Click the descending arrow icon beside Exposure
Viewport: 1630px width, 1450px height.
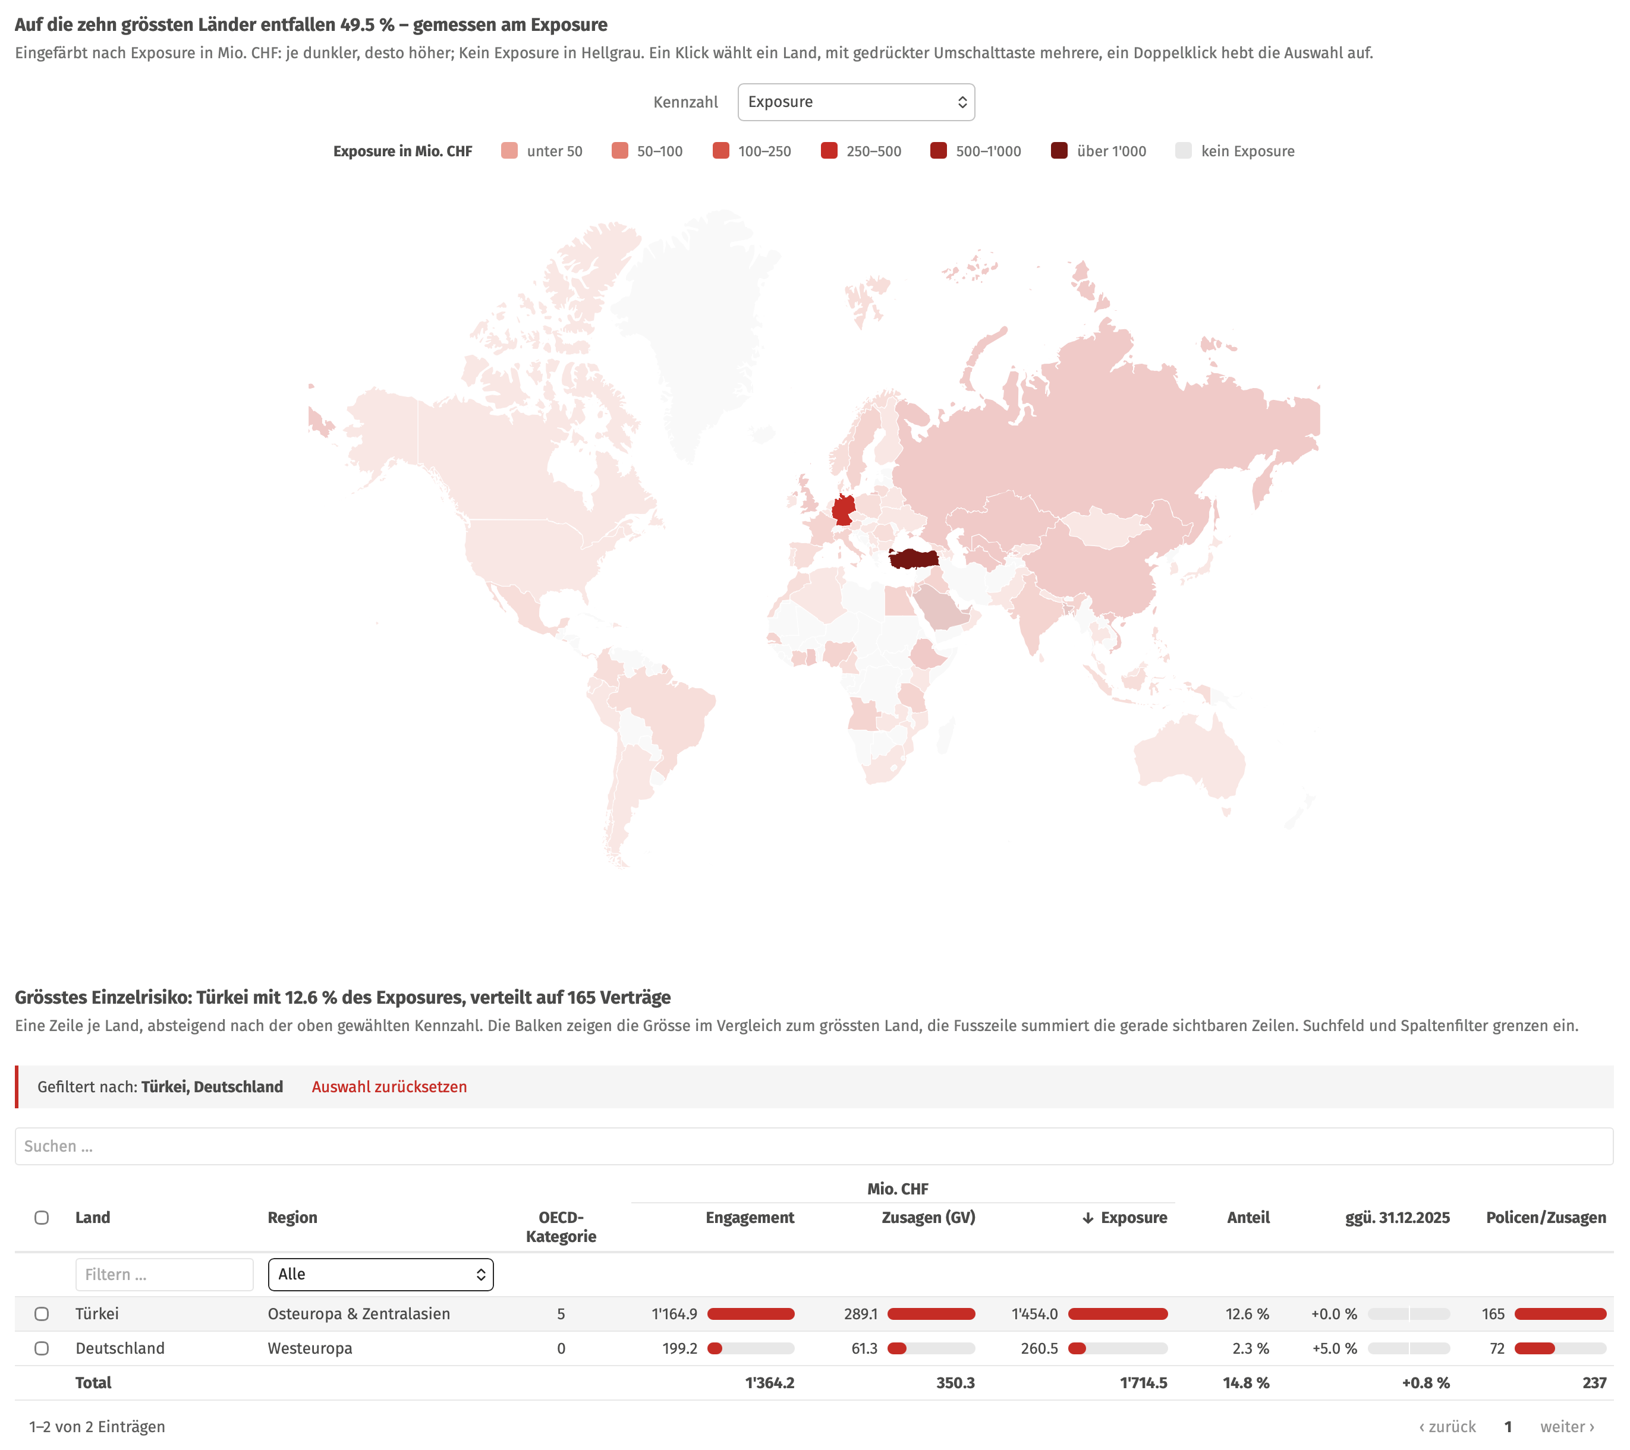(x=1088, y=1218)
